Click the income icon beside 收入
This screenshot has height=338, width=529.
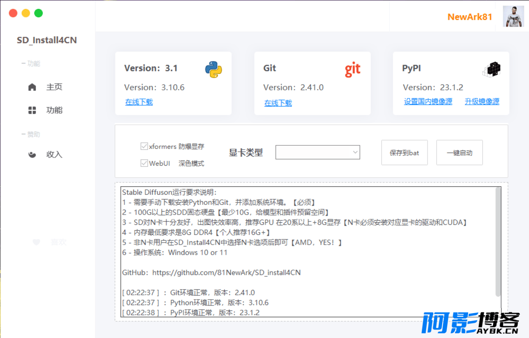pyautogui.click(x=32, y=155)
